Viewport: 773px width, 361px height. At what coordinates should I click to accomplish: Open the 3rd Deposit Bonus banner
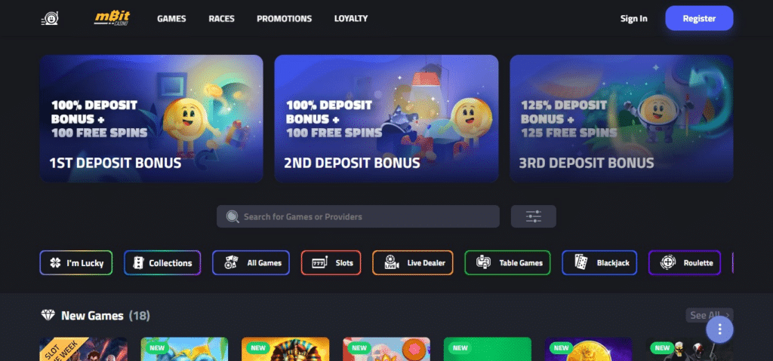[621, 118]
